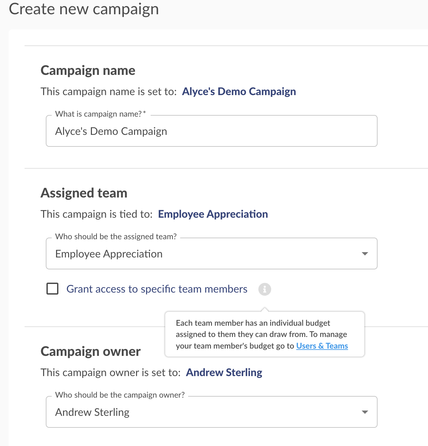Click the Create new campaign page title
Screen dimensions: 428x446
pos(84,9)
